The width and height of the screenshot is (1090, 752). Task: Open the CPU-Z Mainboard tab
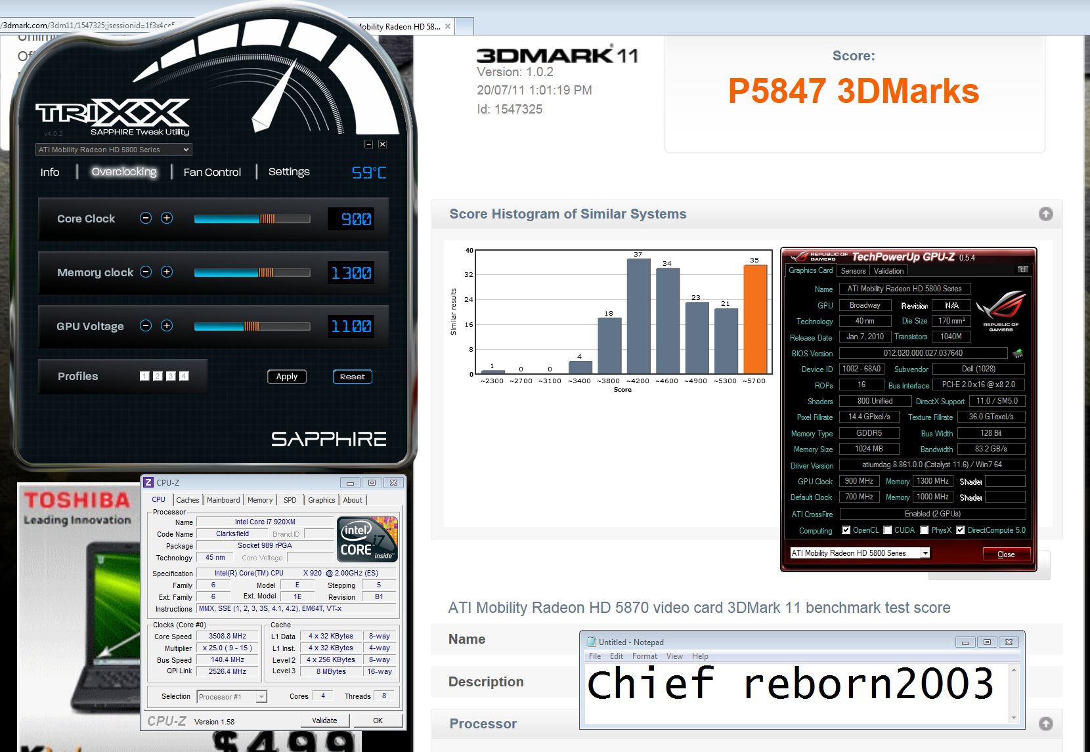pyautogui.click(x=223, y=500)
